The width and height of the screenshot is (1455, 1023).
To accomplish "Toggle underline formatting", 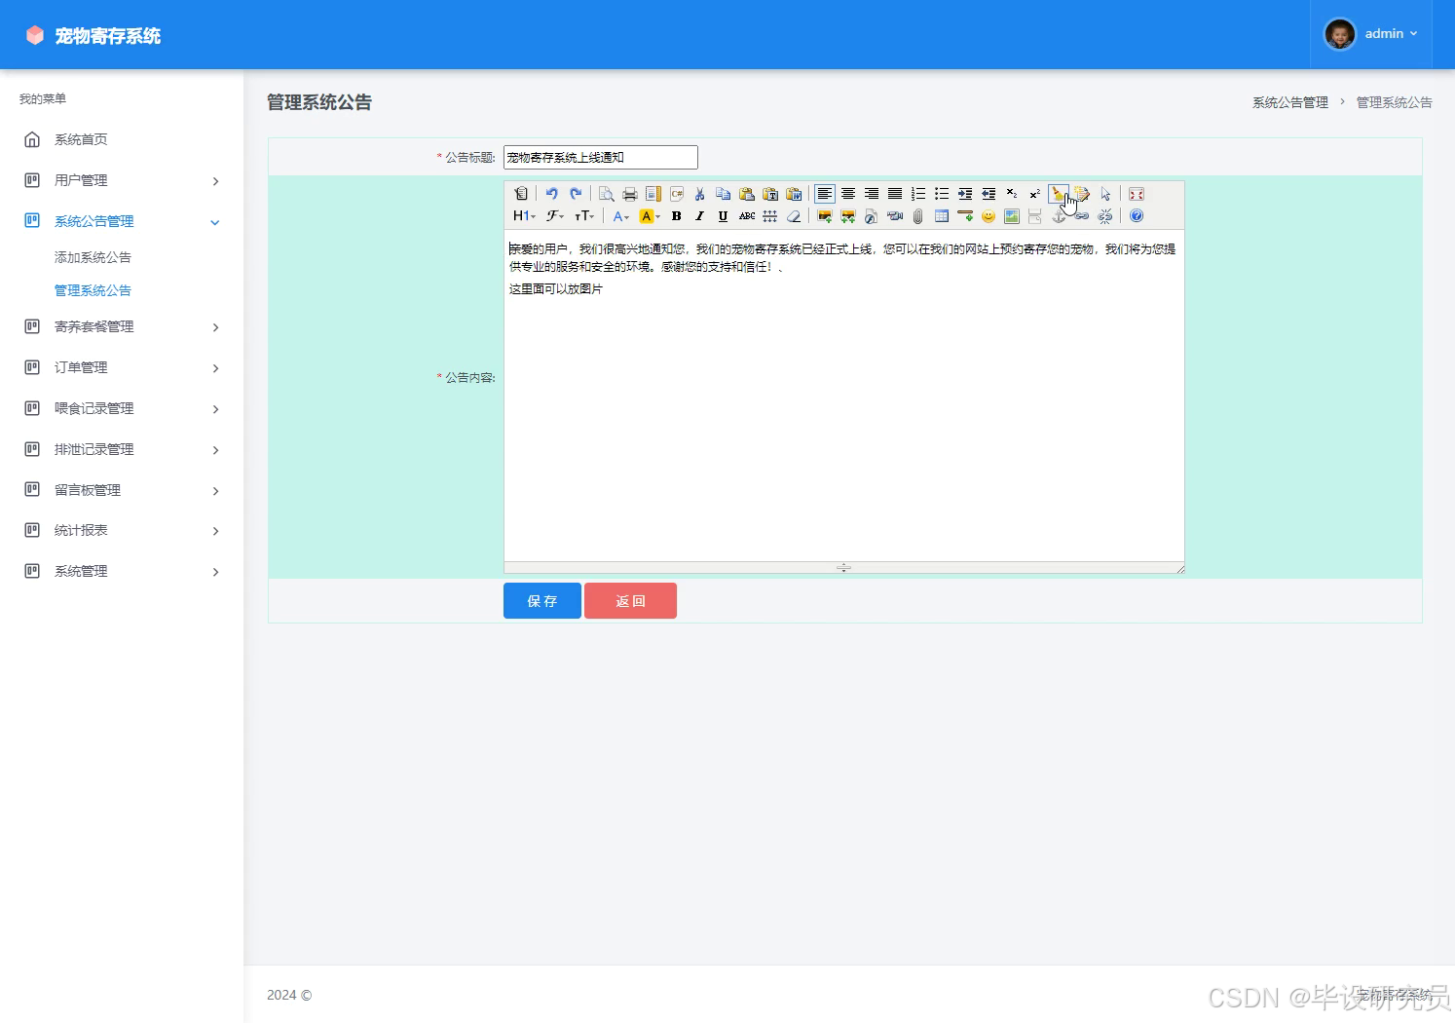I will coord(723,216).
